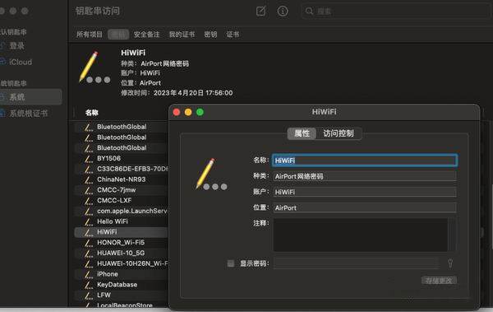Close the HiWiFi dialog with red button

(x=177, y=112)
